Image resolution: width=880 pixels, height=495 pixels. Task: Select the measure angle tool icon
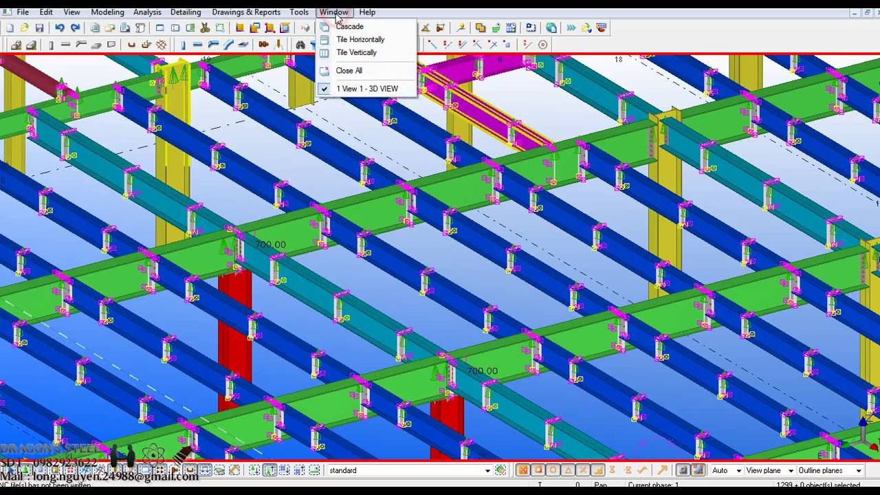426,27
